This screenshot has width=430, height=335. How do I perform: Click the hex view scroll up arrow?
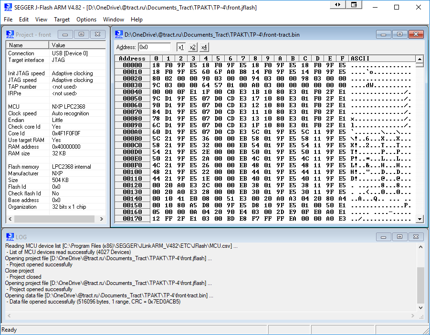pos(420,59)
